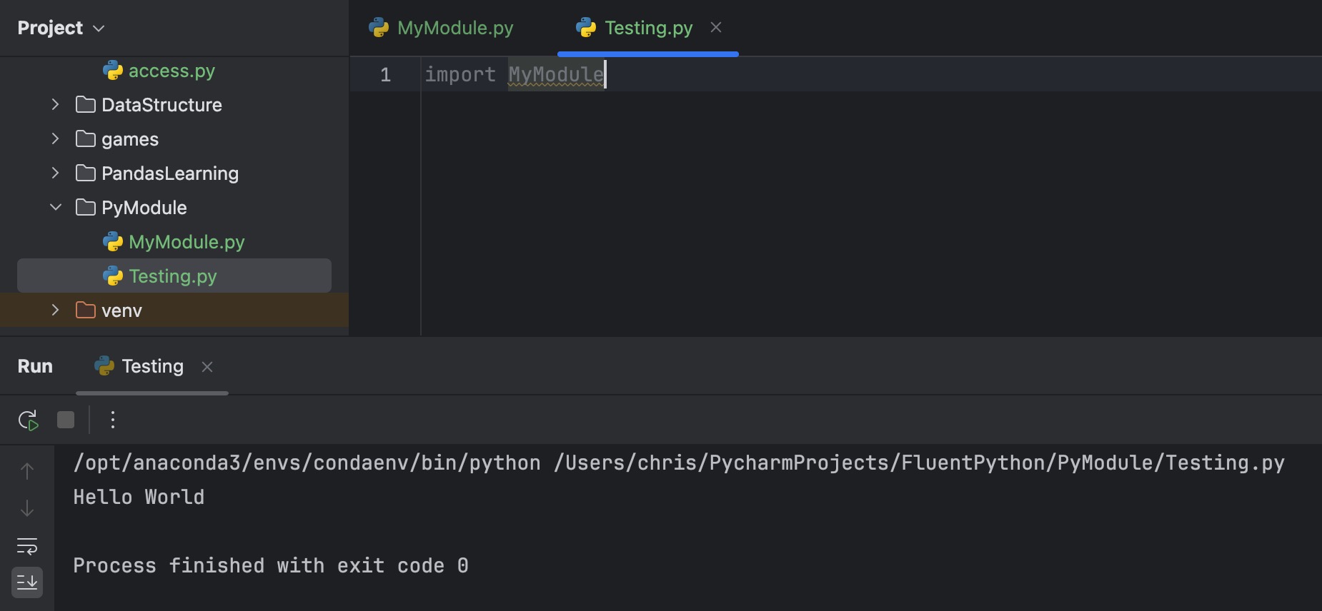This screenshot has width=1322, height=611.
Task: Select the PyModule folder
Action: 144,208
